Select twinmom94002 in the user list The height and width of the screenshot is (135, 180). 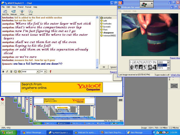pyautogui.click(x=110, y=36)
